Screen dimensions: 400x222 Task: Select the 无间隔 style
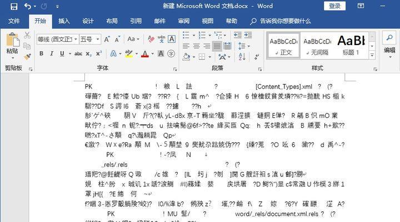point(317,46)
